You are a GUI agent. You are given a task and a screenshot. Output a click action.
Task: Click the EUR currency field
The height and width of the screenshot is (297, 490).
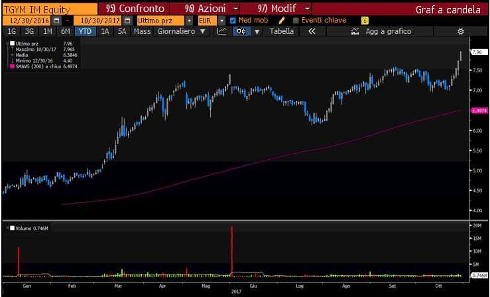(208, 21)
